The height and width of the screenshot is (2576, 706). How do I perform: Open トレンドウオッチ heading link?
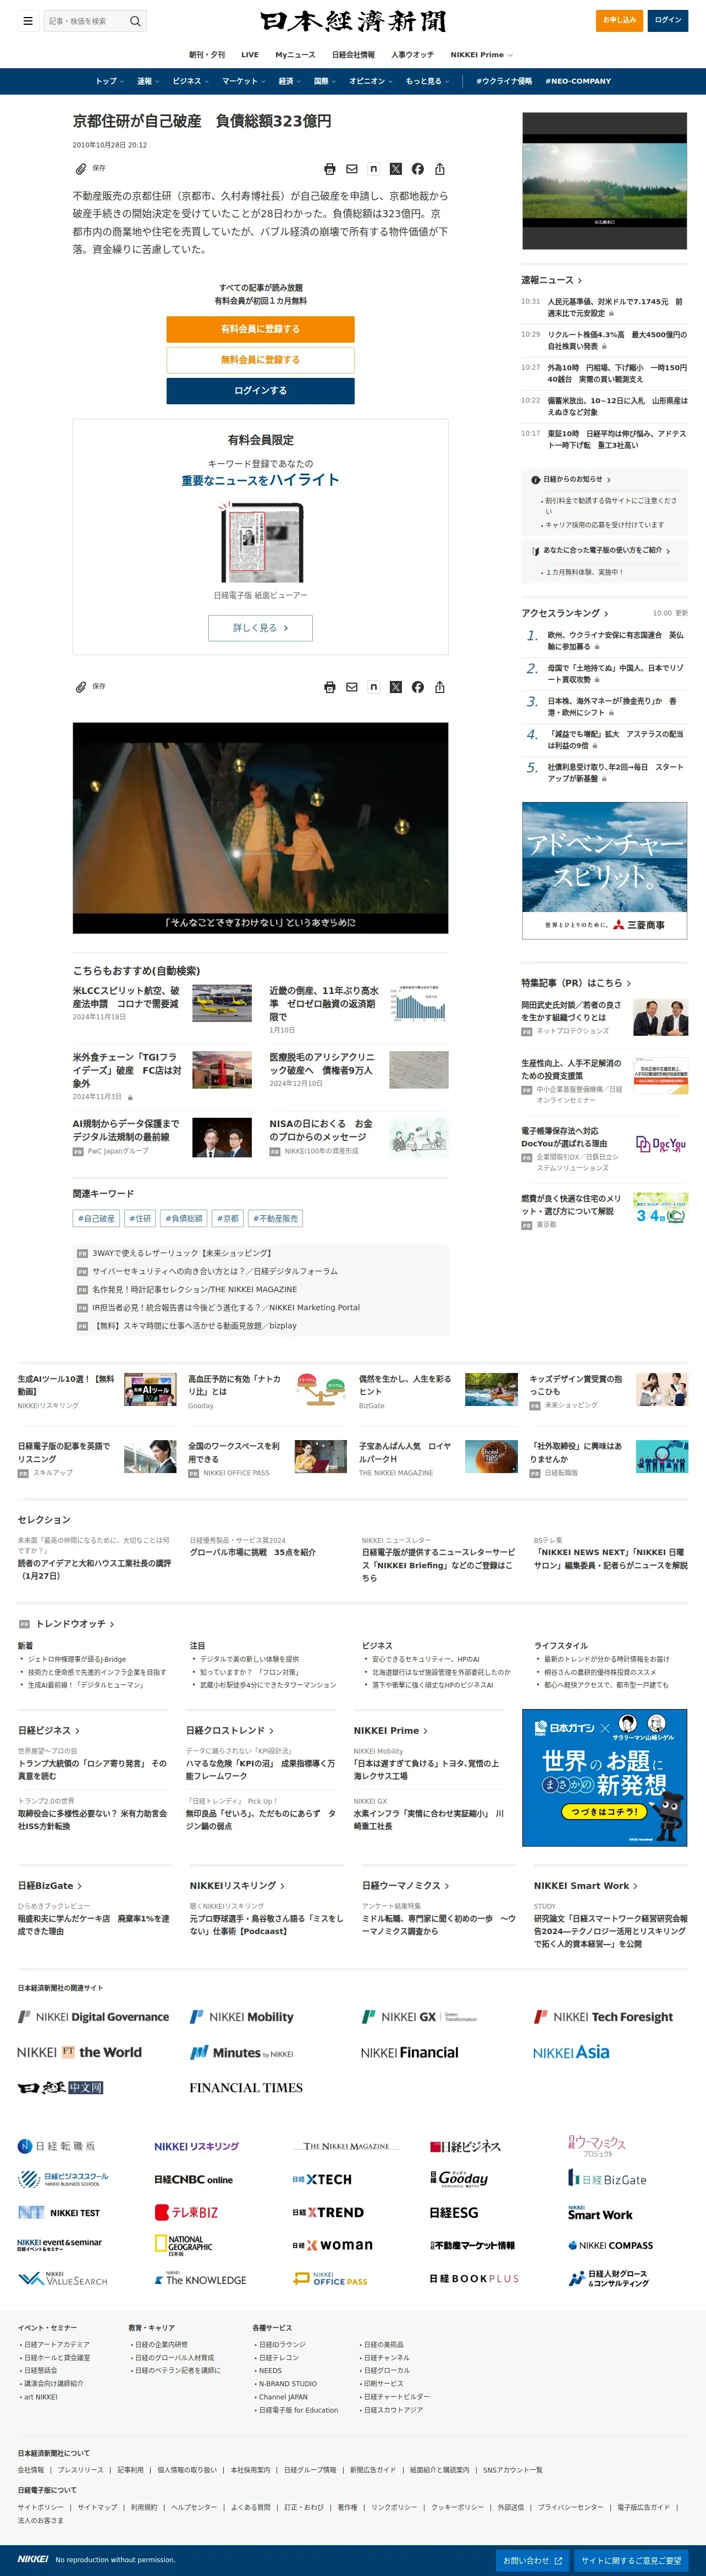pos(75,1624)
